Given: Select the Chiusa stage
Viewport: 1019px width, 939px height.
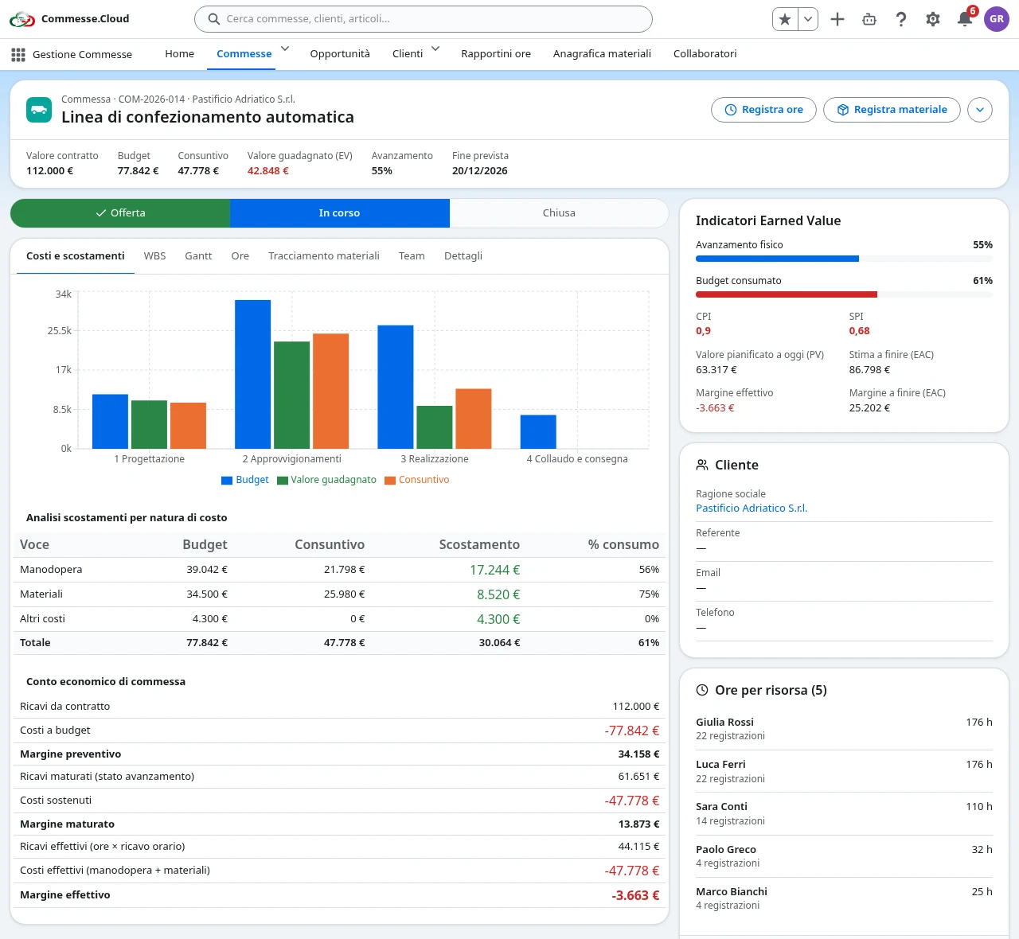Looking at the screenshot, I should tap(559, 213).
